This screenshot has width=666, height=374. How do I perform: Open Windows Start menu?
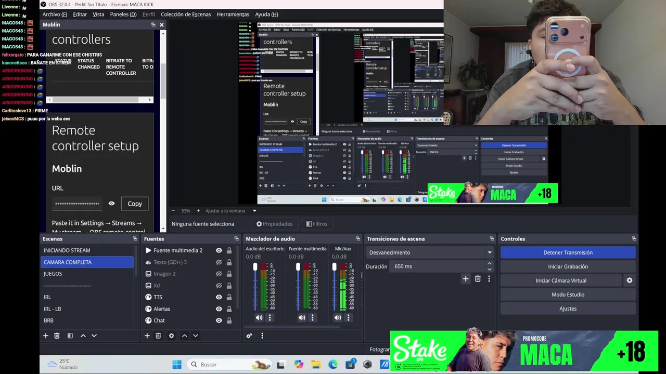[x=177, y=365]
